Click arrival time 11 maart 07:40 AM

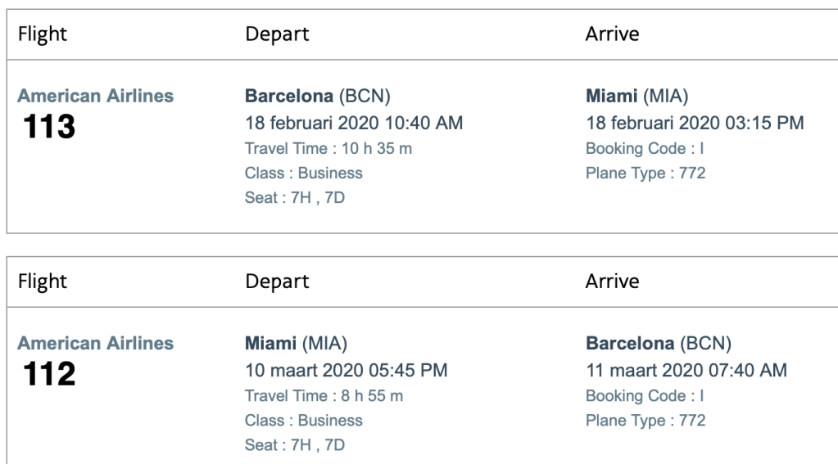tap(686, 371)
